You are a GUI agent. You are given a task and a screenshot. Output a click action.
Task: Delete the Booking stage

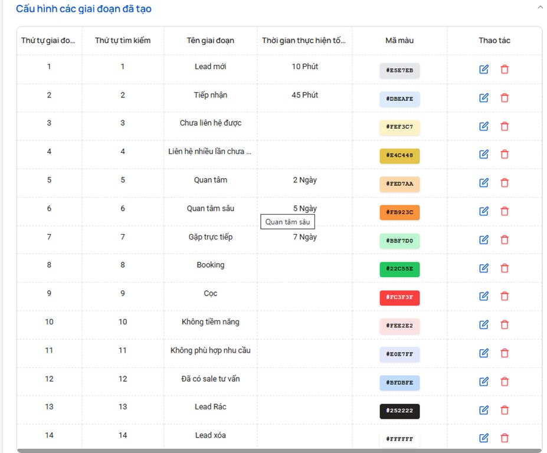pyautogui.click(x=505, y=268)
